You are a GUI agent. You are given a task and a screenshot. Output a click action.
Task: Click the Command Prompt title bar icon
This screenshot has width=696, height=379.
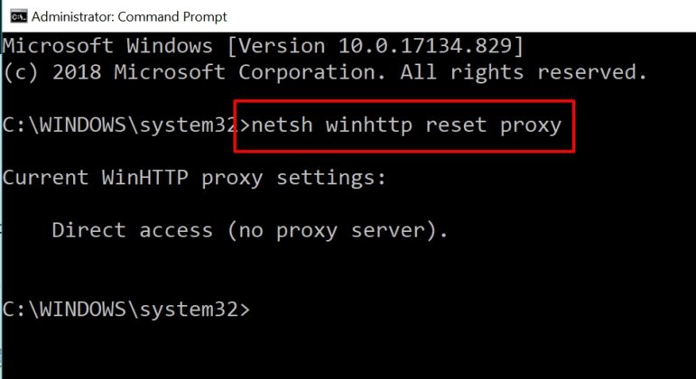click(x=18, y=16)
